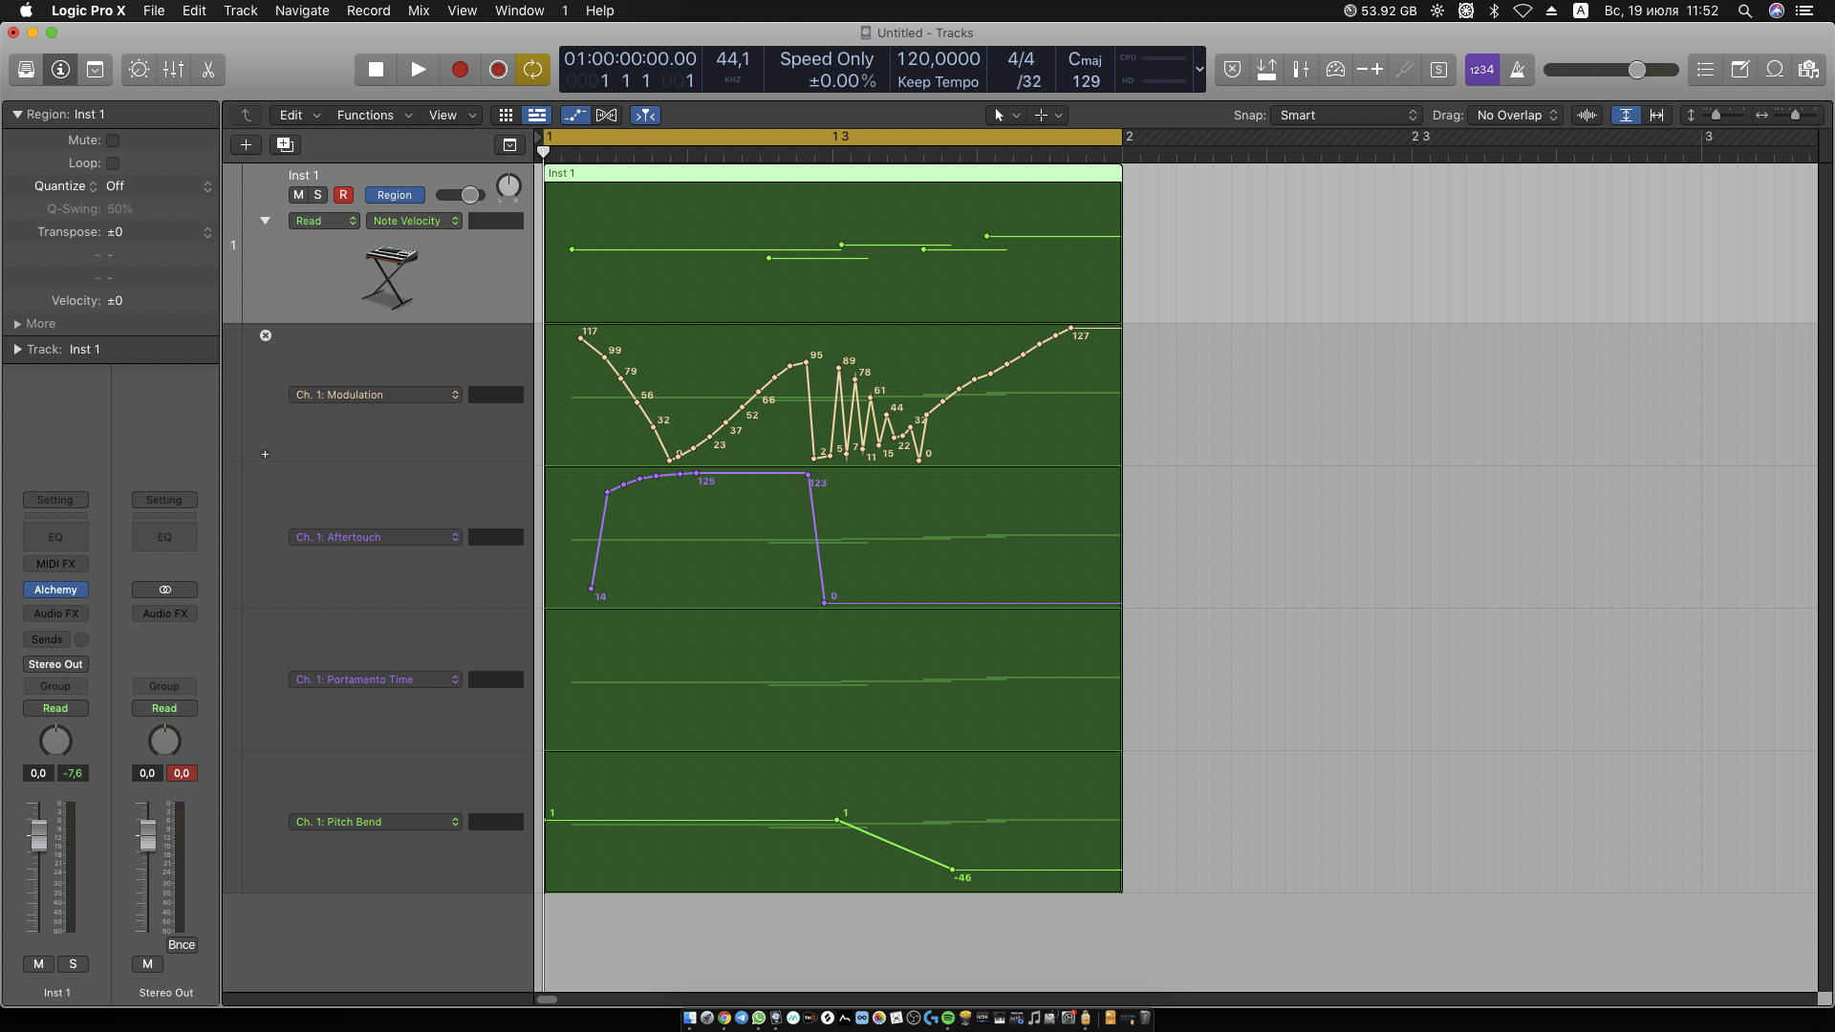Click the Region automation mode button

pyautogui.click(x=394, y=195)
